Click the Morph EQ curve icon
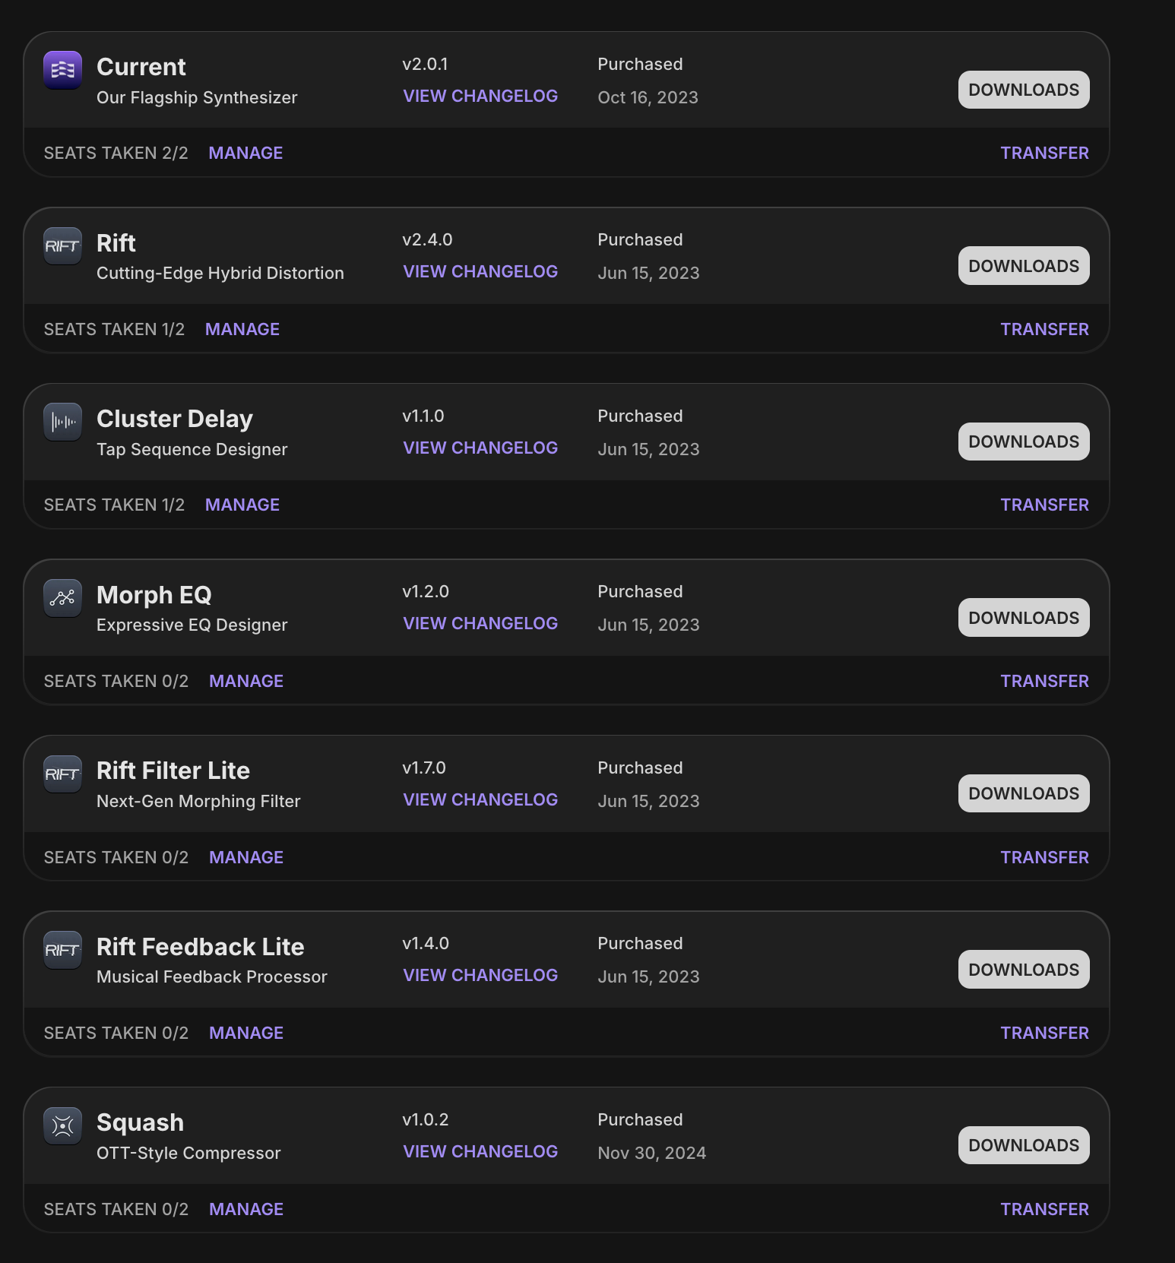The image size is (1175, 1263). point(62,598)
